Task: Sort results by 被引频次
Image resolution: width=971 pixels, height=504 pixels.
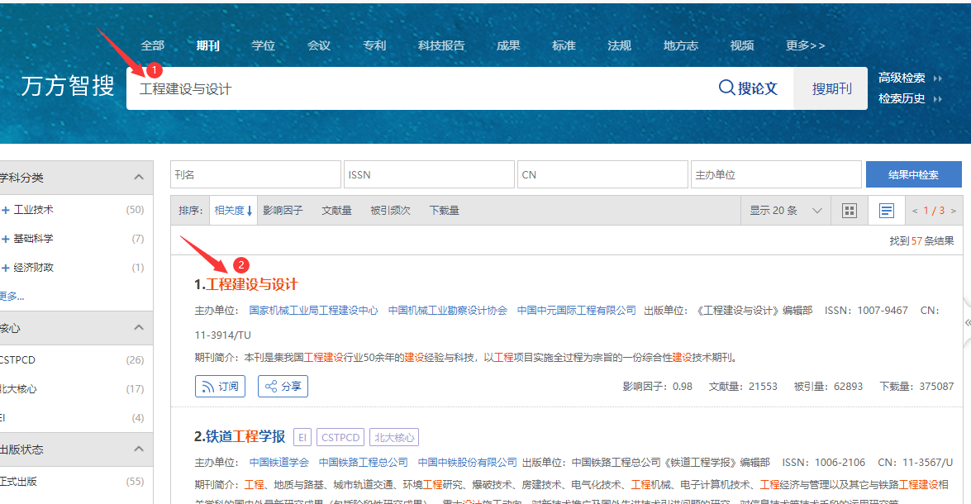Action: coord(390,211)
